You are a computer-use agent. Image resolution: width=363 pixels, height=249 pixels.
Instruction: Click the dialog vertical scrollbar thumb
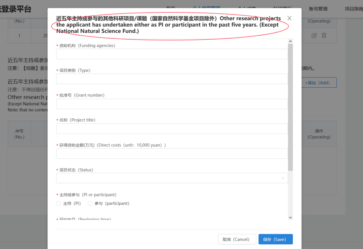(290, 107)
